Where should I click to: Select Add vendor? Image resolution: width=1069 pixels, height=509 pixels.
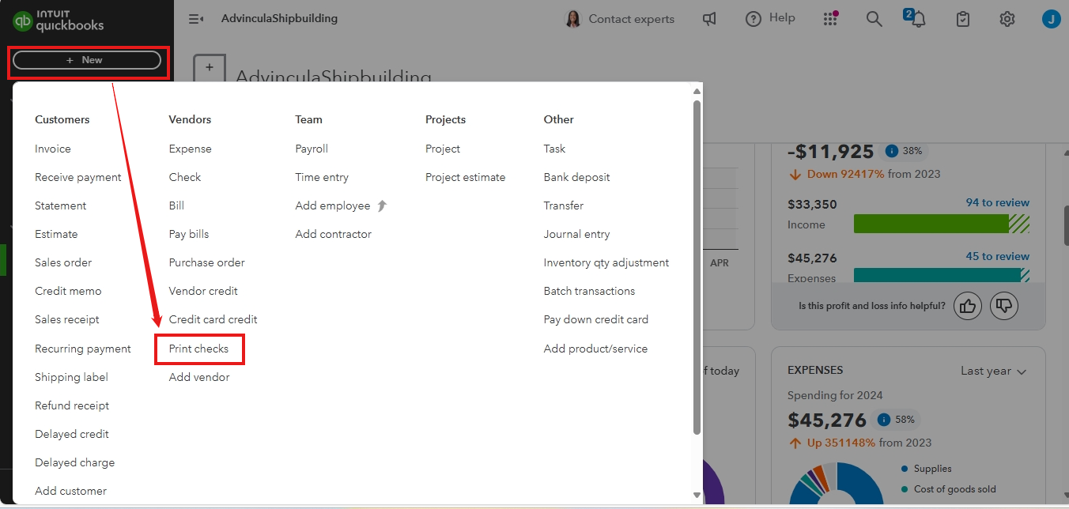[x=199, y=377]
